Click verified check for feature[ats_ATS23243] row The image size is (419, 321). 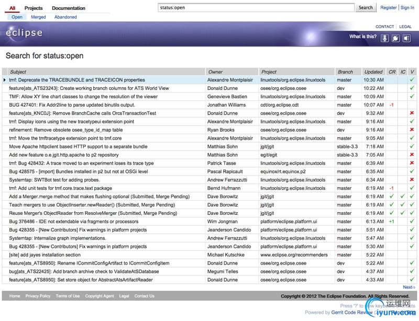(412, 88)
